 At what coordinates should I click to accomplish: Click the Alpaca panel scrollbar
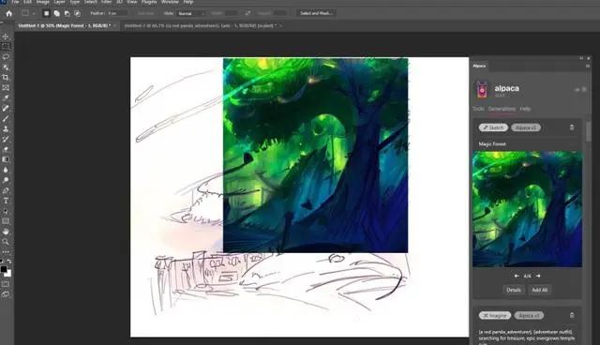pos(588,132)
